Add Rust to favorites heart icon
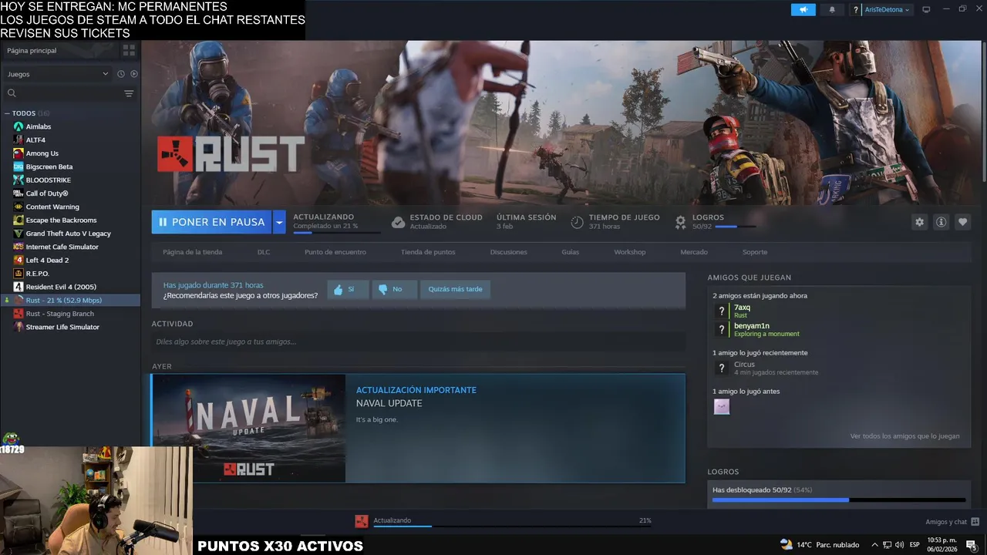This screenshot has width=987, height=555. [x=962, y=222]
